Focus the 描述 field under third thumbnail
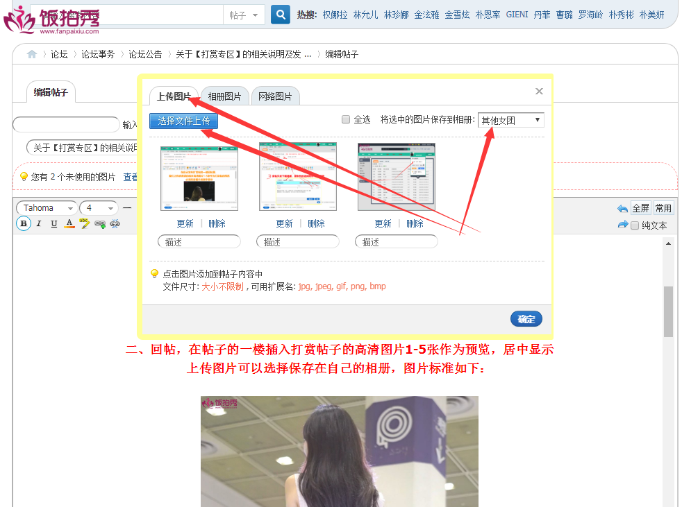This screenshot has width=682, height=507. pyautogui.click(x=397, y=241)
